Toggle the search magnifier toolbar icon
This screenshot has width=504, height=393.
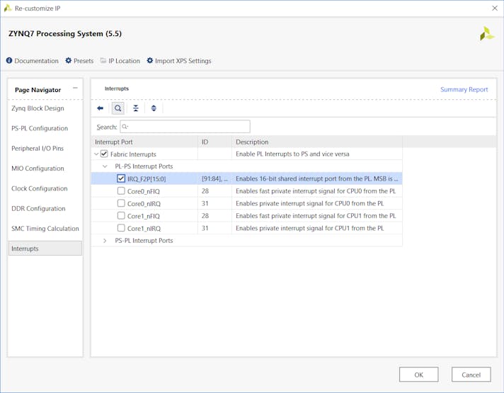(118, 108)
